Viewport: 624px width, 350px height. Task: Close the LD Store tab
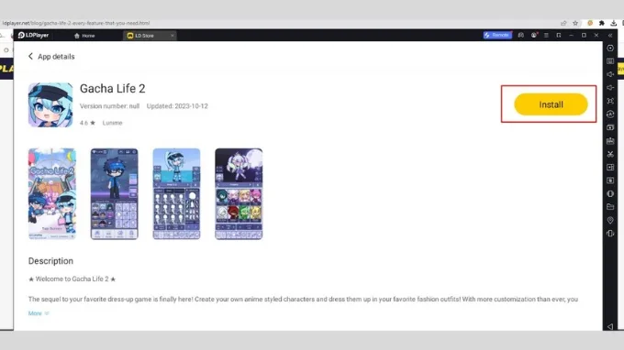(x=172, y=36)
